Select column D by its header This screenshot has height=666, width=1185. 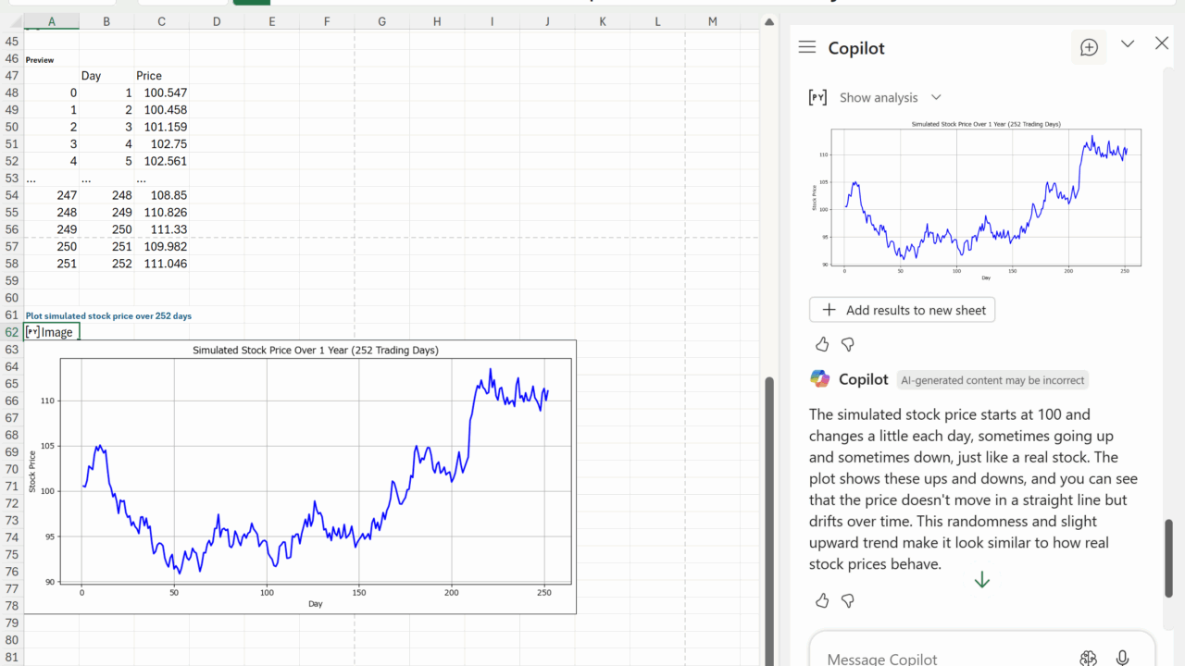click(x=217, y=21)
